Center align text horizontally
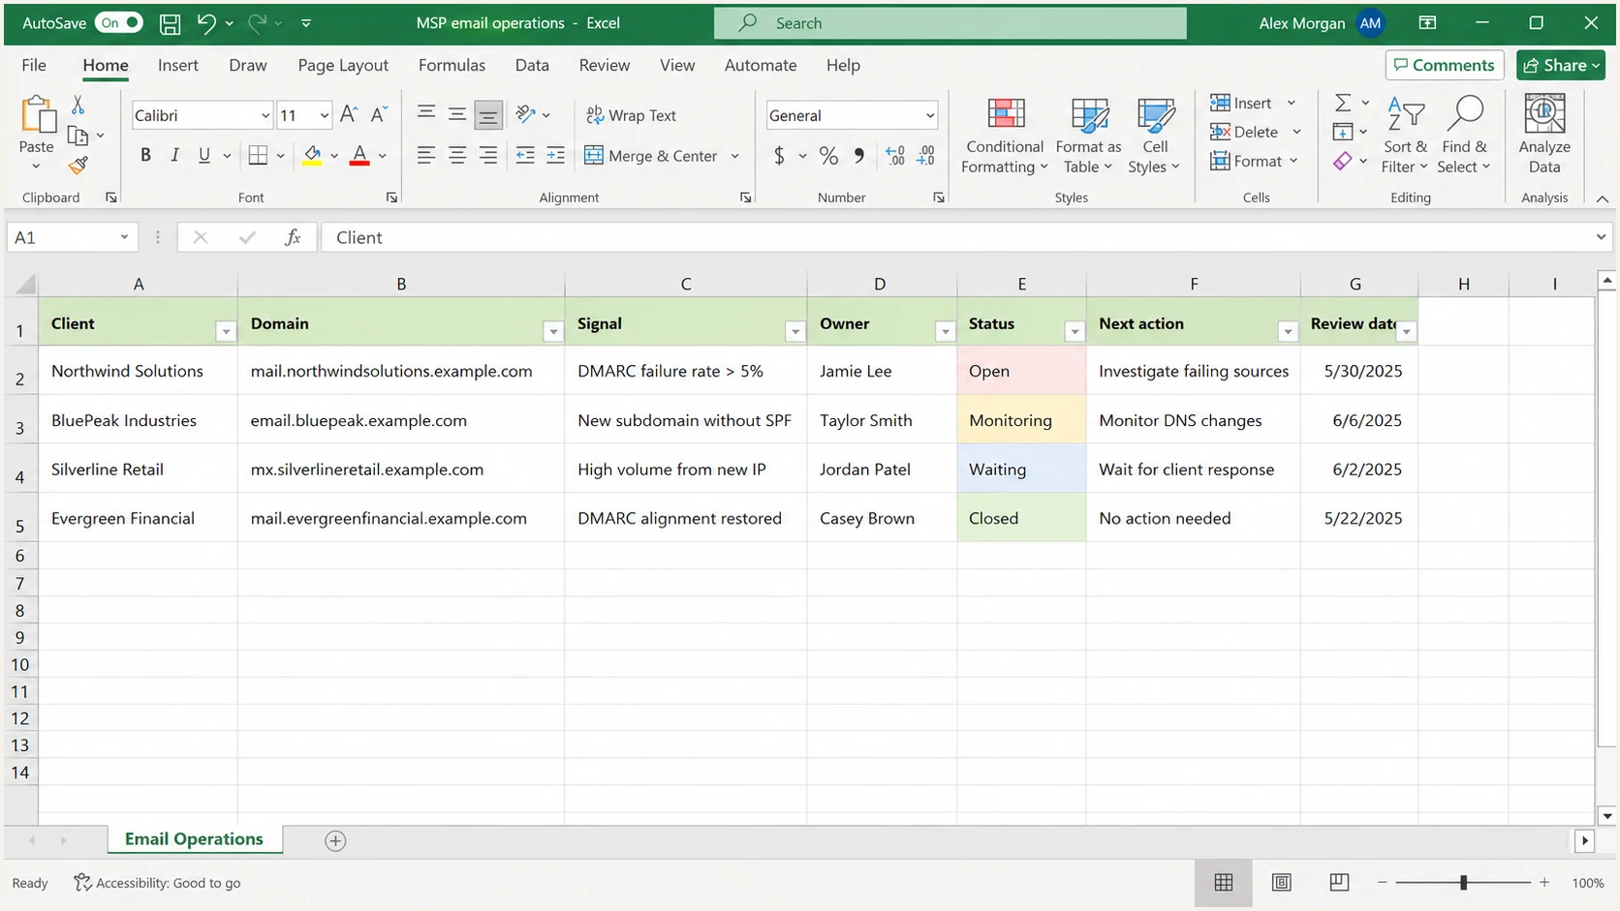 457,155
